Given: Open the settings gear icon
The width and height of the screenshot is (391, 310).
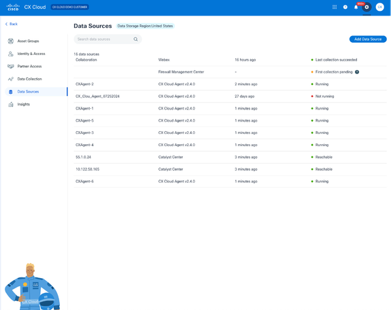Looking at the screenshot, I should tap(367, 7).
